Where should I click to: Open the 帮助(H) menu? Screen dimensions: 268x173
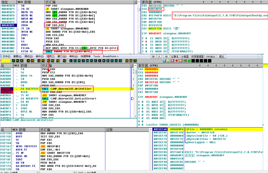point(74,56)
